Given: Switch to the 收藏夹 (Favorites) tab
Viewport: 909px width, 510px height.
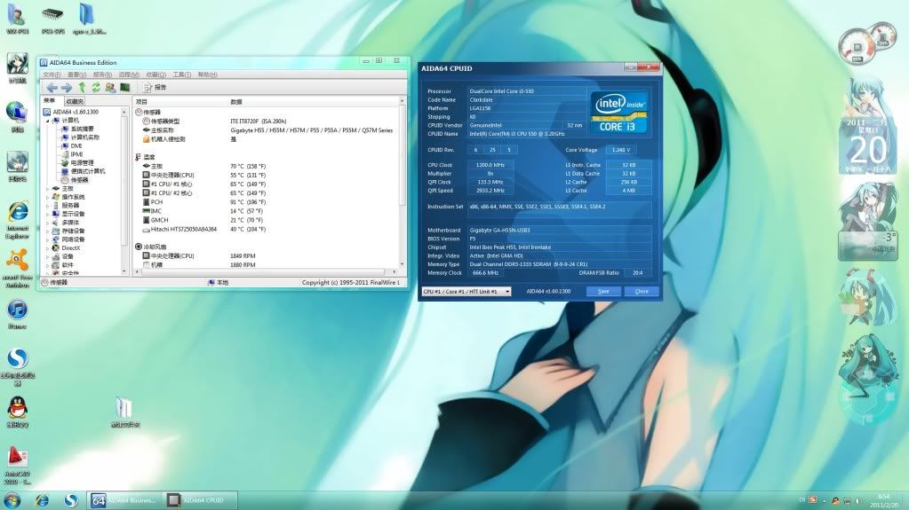Looking at the screenshot, I should coord(75,101).
